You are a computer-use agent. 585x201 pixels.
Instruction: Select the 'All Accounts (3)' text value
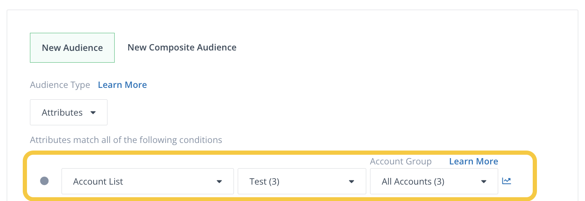413,182
